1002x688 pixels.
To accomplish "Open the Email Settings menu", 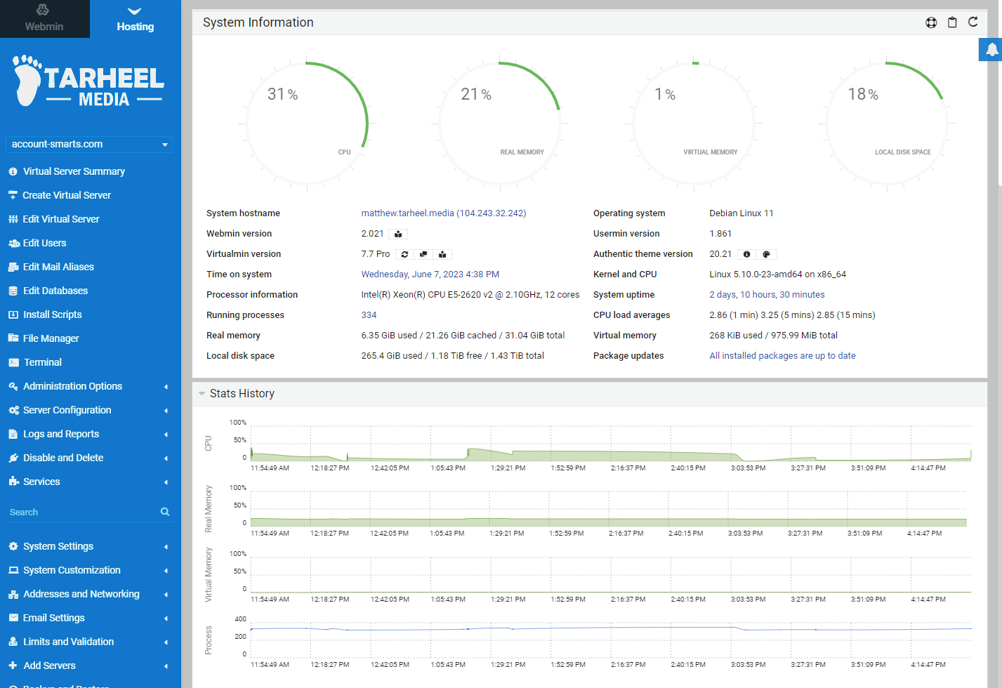I will pyautogui.click(x=54, y=618).
